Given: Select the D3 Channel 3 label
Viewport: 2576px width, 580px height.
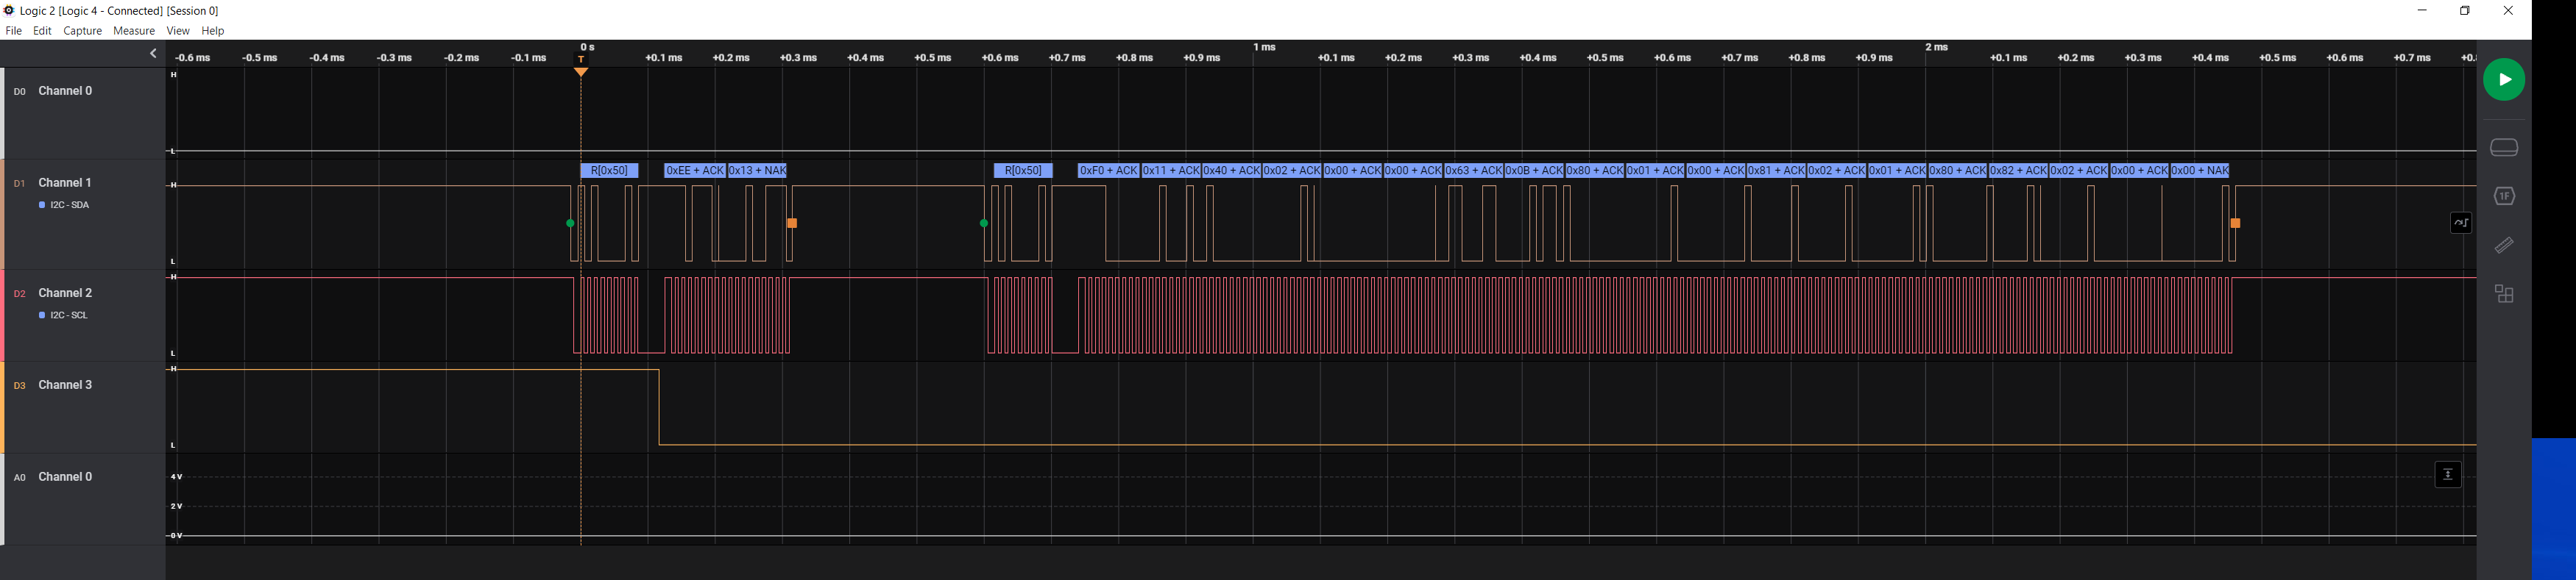Looking at the screenshot, I should [65, 385].
